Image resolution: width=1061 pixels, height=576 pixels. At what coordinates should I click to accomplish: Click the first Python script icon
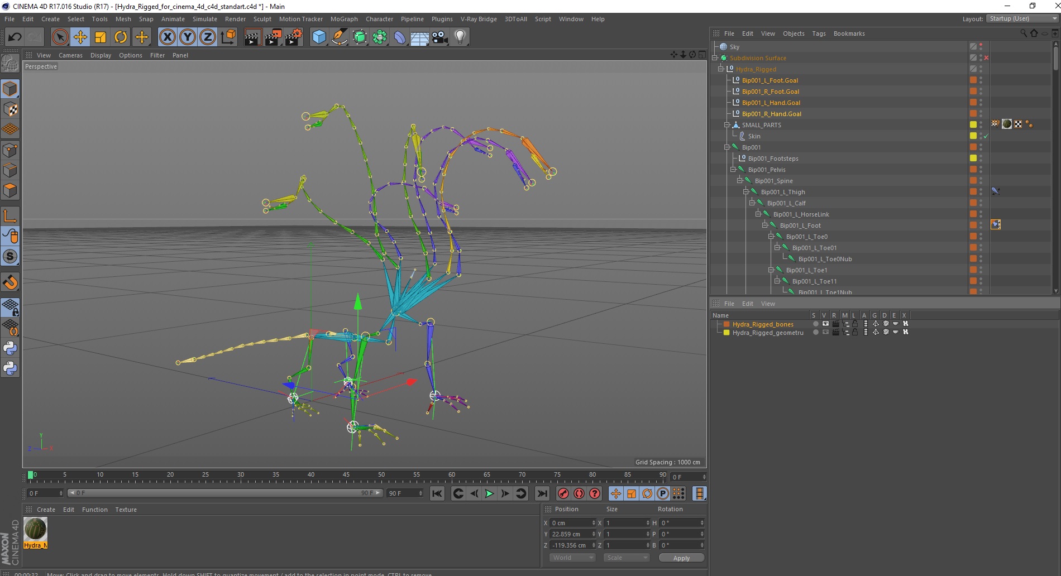click(x=10, y=348)
